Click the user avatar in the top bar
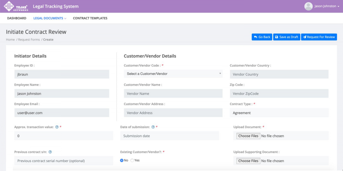Image resolution: width=343 pixels, height=171 pixels. pos(308,6)
